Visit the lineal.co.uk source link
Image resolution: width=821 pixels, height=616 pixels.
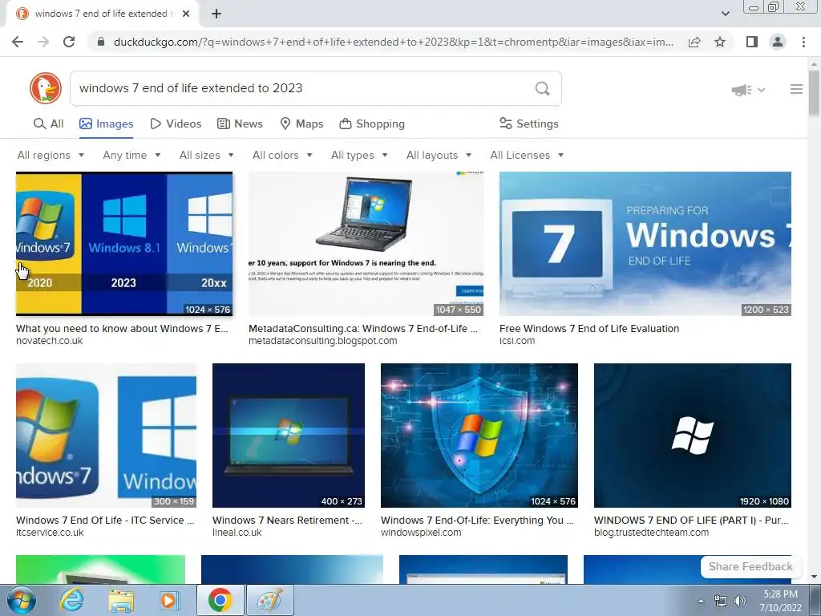click(237, 533)
